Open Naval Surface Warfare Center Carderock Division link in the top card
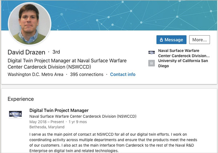Screen dimensions: 218x153 184,53
